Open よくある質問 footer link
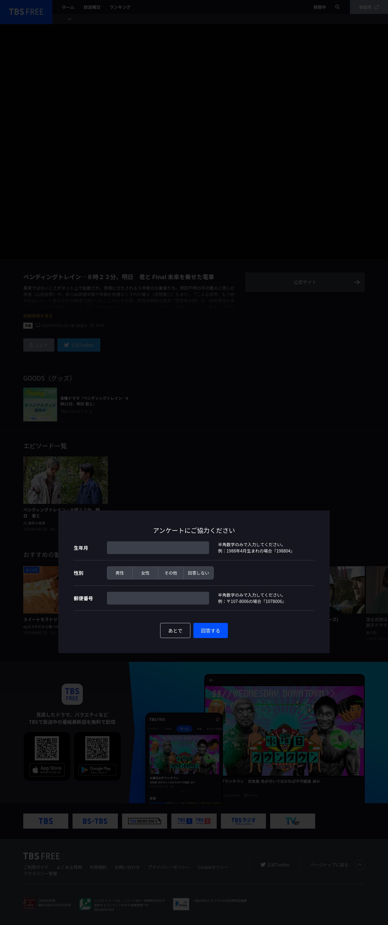388x925 pixels. (69, 867)
